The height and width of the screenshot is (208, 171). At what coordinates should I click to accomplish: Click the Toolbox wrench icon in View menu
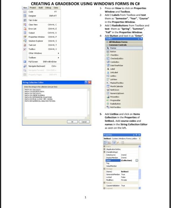pos(25,49)
